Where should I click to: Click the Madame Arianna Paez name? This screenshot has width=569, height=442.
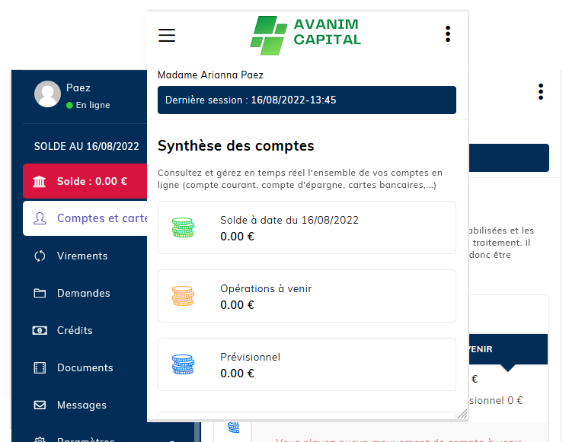click(x=210, y=75)
